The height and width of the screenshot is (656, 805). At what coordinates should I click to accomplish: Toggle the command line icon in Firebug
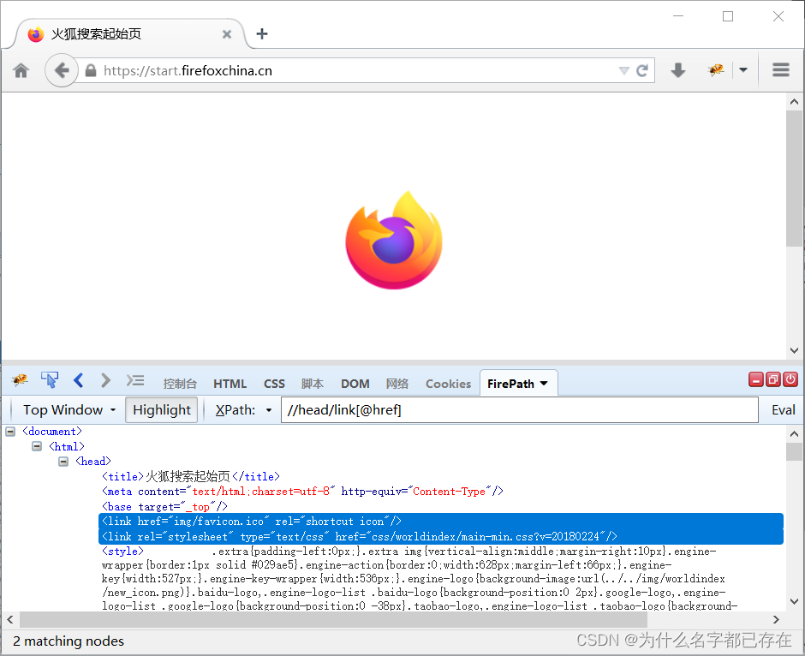(135, 380)
